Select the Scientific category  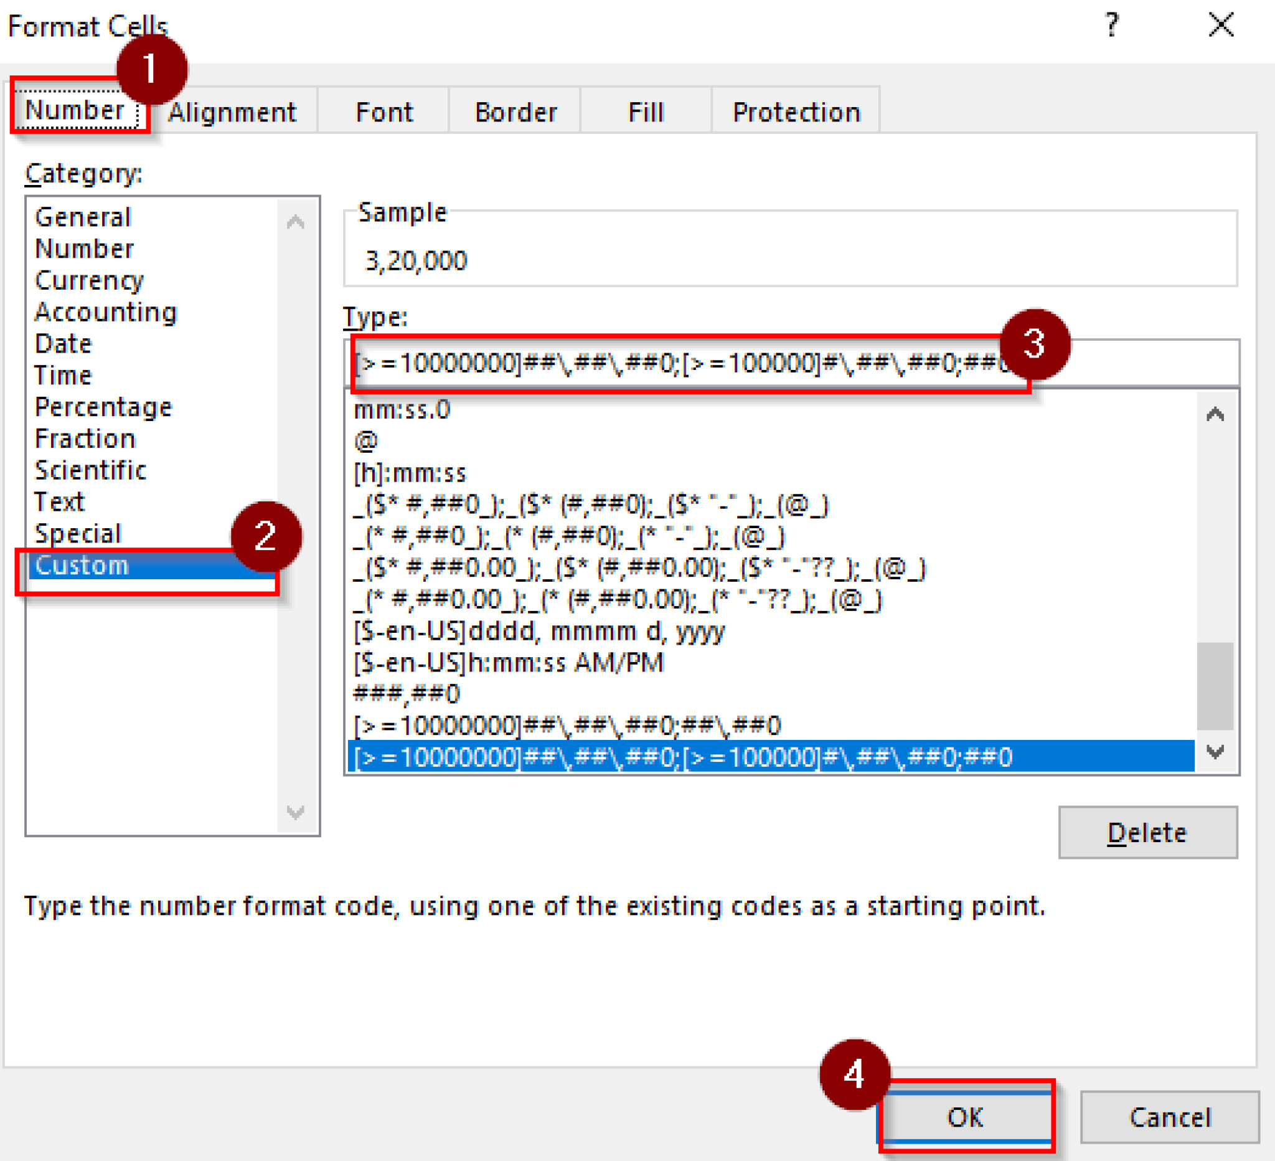[x=90, y=470]
